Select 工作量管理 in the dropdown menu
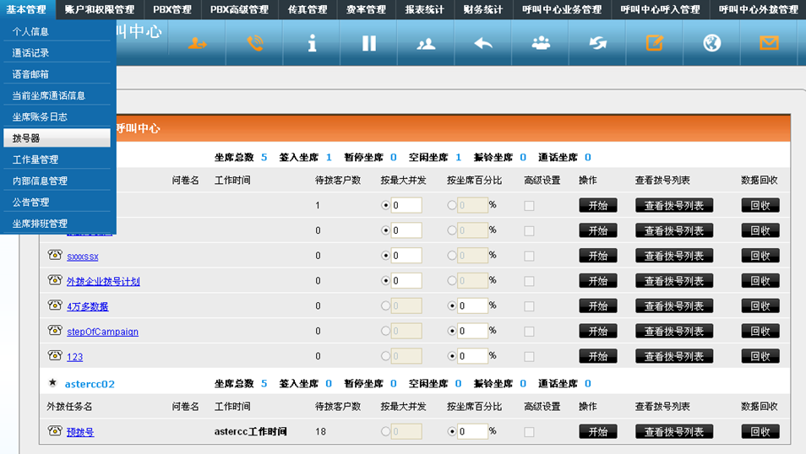806x454 pixels. [x=35, y=159]
